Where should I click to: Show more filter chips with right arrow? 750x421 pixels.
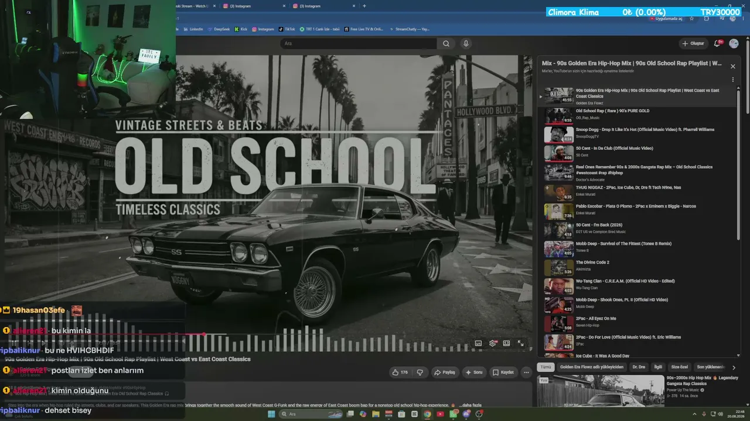(x=734, y=367)
